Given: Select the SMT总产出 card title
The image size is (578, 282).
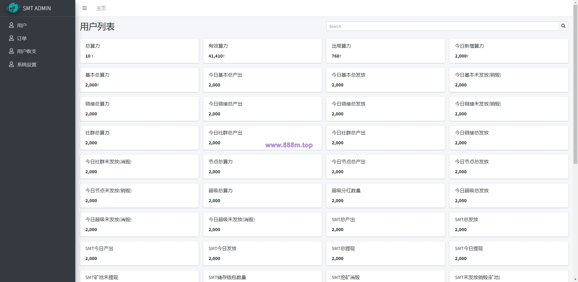Looking at the screenshot, I should tap(343, 220).
